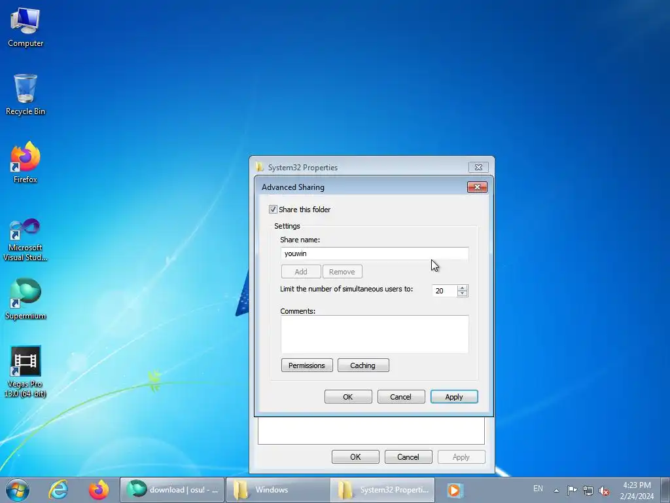Open the Permissions dialog

[x=307, y=365]
